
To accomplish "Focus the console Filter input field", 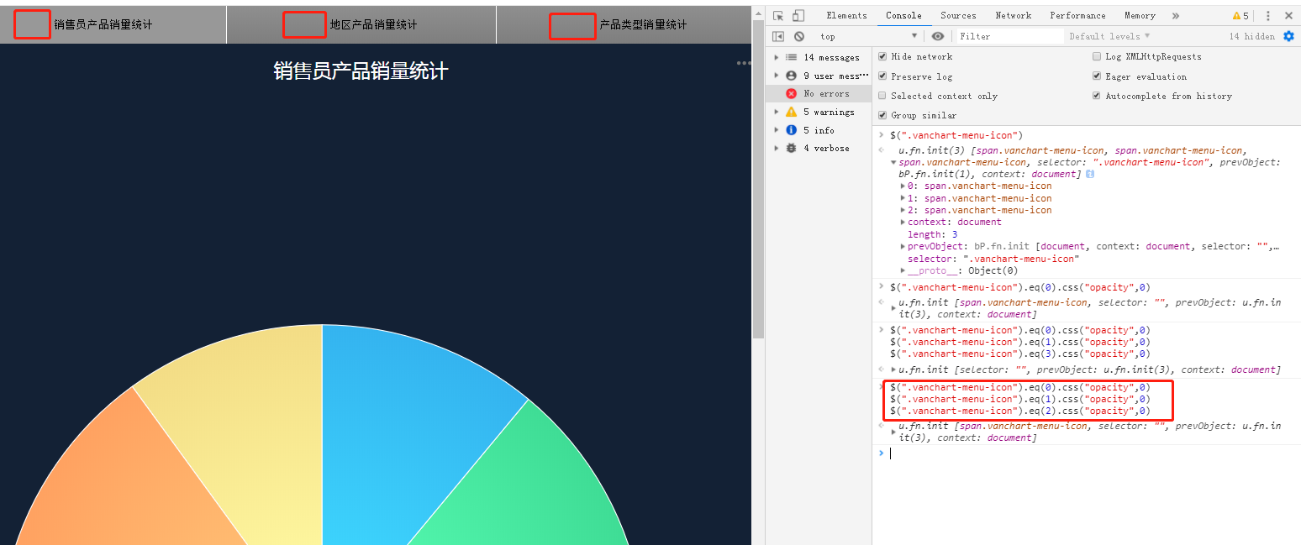I will click(1009, 36).
